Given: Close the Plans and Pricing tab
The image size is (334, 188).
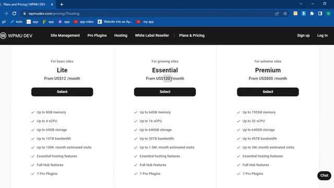Looking at the screenshot, I should tap(52, 4).
